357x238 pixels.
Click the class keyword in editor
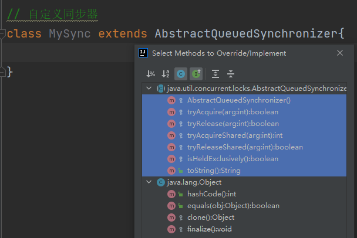tap(24, 34)
